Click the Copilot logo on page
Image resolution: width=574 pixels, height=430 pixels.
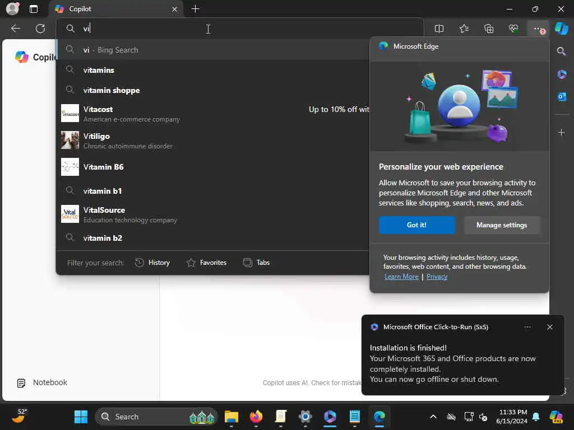tap(22, 57)
